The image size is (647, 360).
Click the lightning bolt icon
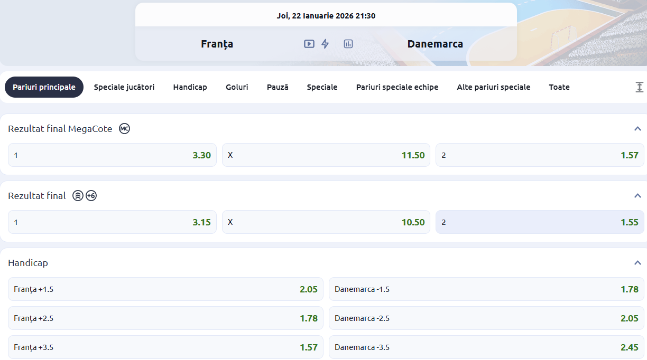pos(325,44)
